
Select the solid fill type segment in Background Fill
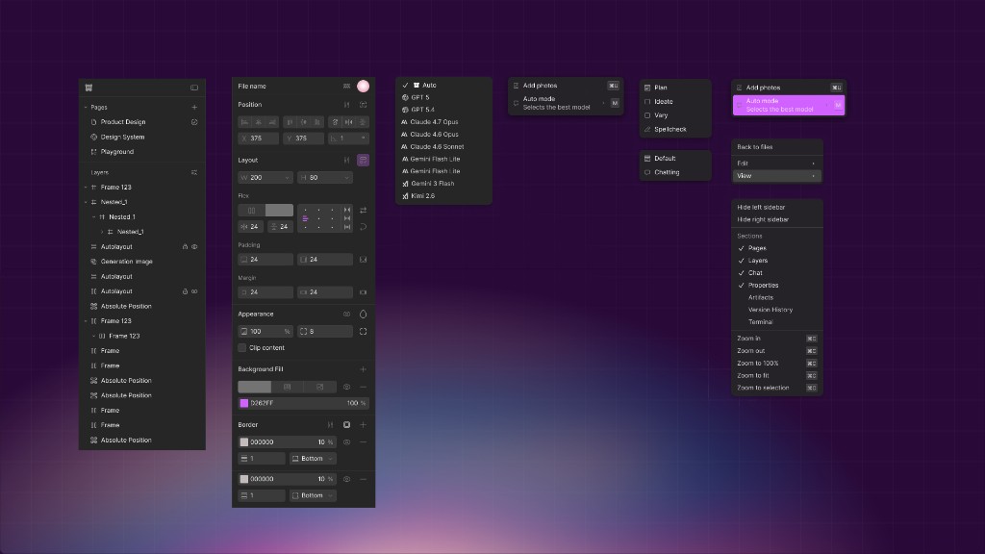[x=254, y=387]
